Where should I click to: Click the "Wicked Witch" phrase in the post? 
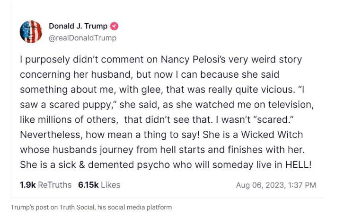point(272,135)
